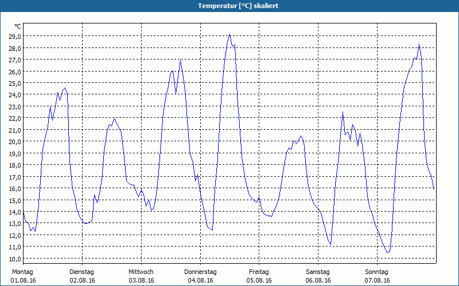Viewport: 459px width, 286px height.
Task: Click the 27,0 axis label
Action: pos(15,60)
